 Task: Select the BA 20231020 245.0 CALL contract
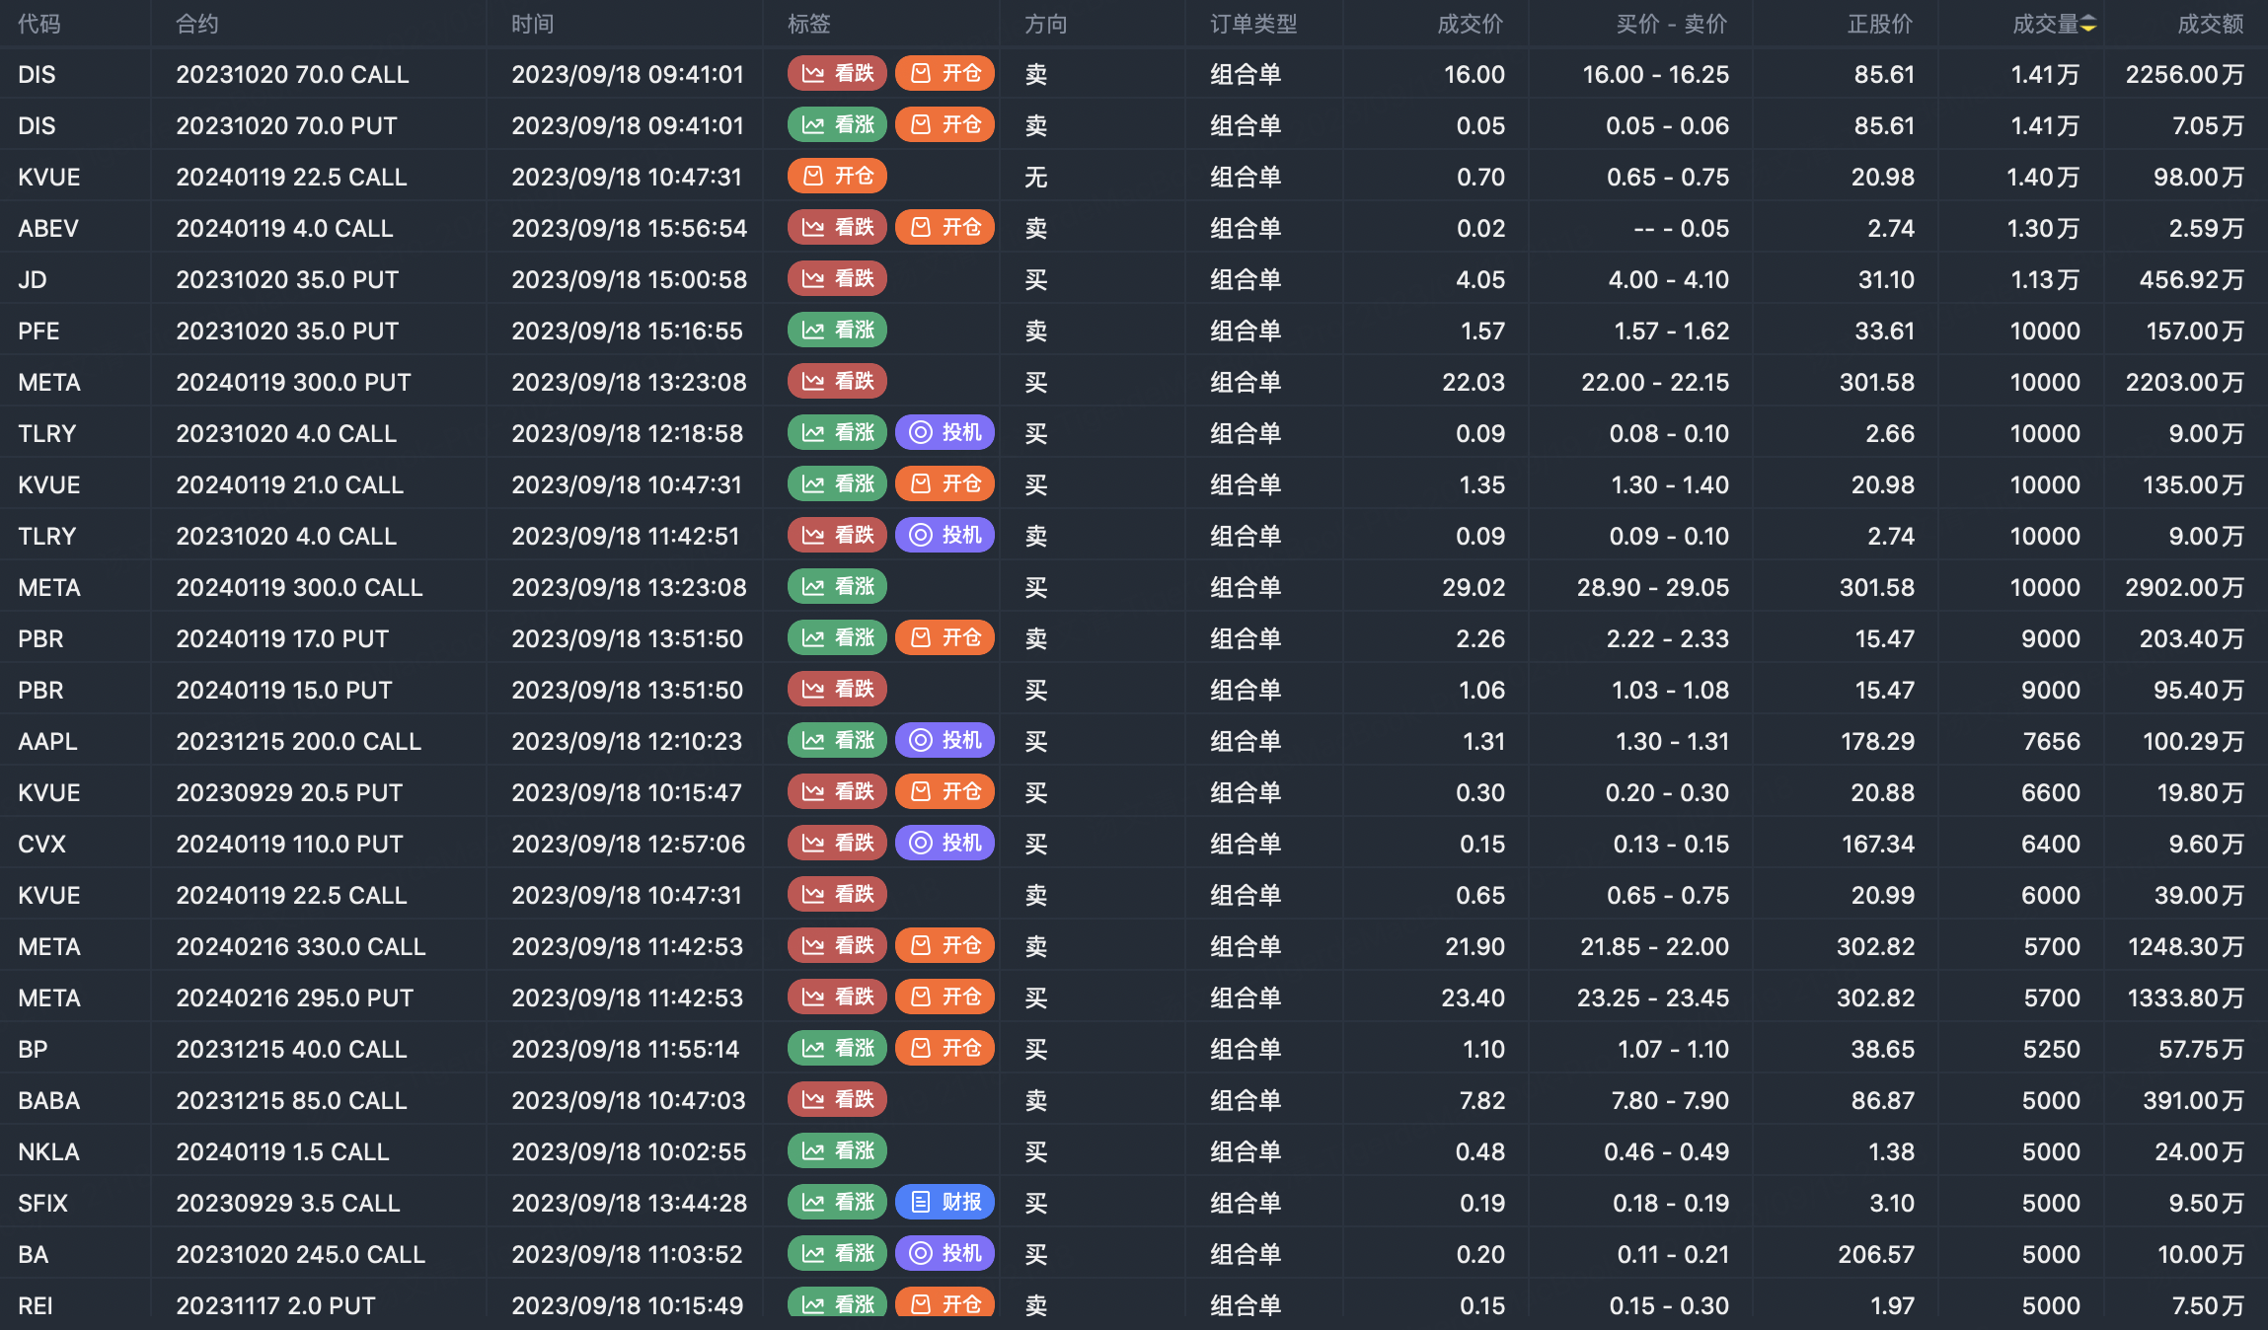[x=300, y=1254]
